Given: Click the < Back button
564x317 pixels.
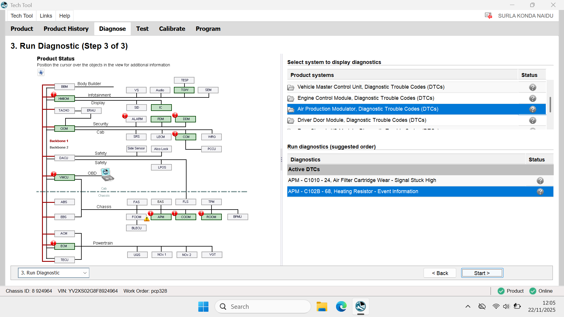Looking at the screenshot, I should coord(440,273).
